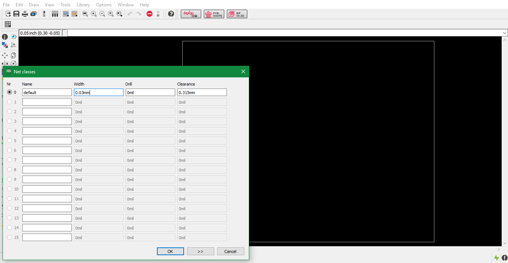
Task: Click the Width field showing 0.03mm
Action: 99,92
